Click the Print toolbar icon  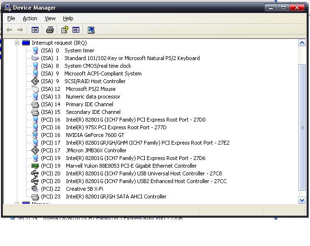pyautogui.click(x=50, y=30)
